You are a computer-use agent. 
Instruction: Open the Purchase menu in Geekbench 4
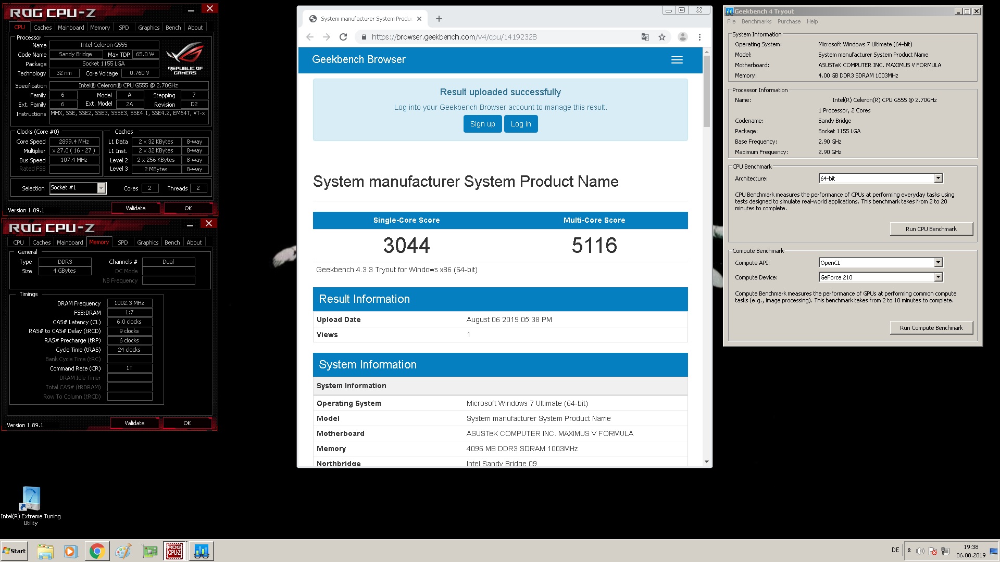point(789,21)
